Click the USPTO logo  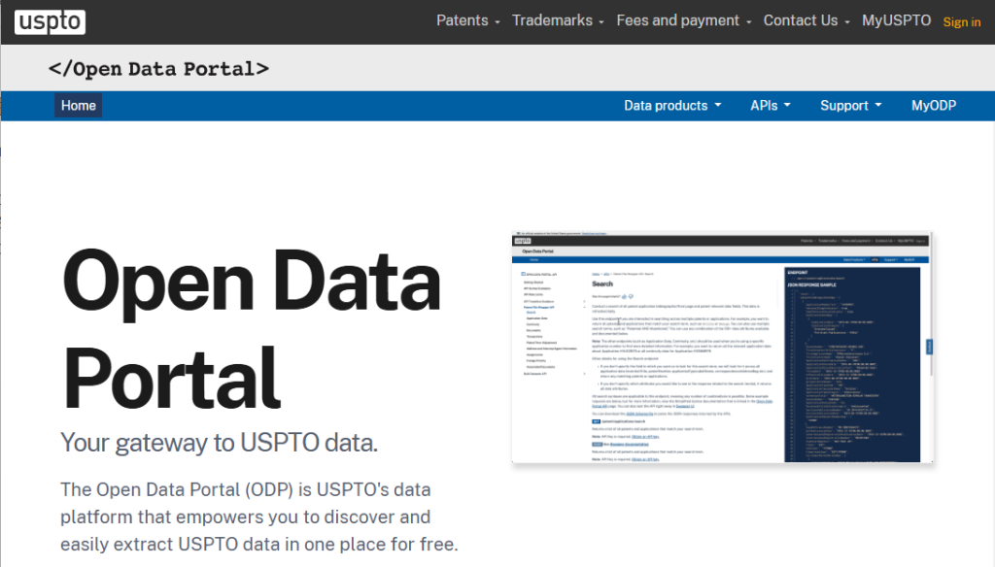click(51, 21)
